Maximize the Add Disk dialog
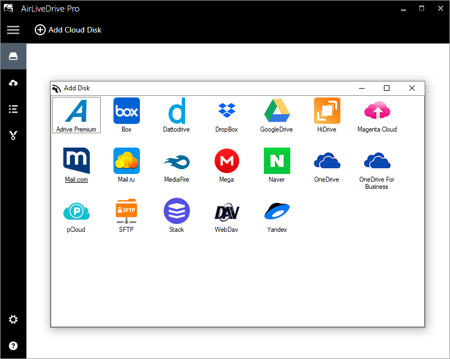This screenshot has width=450, height=359. pos(387,88)
